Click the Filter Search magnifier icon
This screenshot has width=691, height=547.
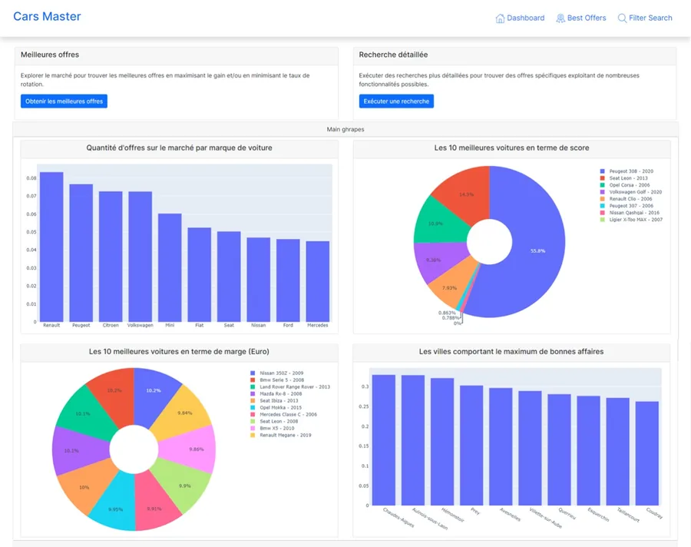[622, 18]
